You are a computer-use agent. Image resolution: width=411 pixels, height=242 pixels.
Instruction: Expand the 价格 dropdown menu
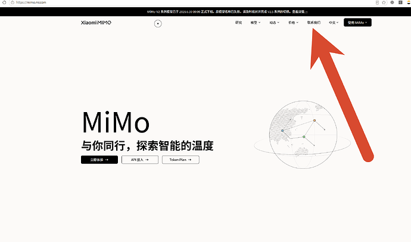point(293,23)
